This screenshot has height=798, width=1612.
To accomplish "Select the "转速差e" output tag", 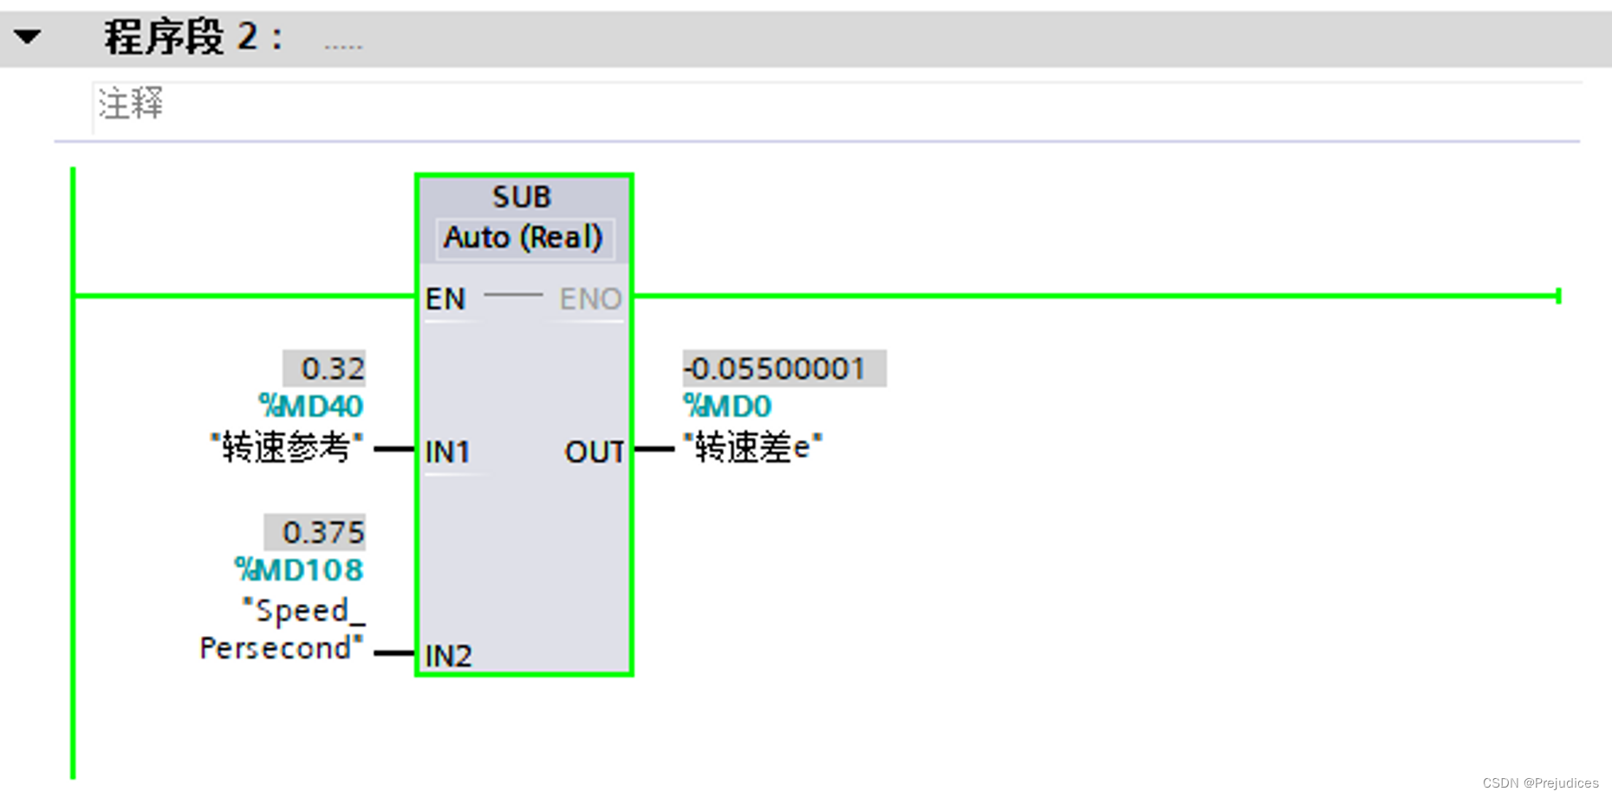I will click(752, 448).
